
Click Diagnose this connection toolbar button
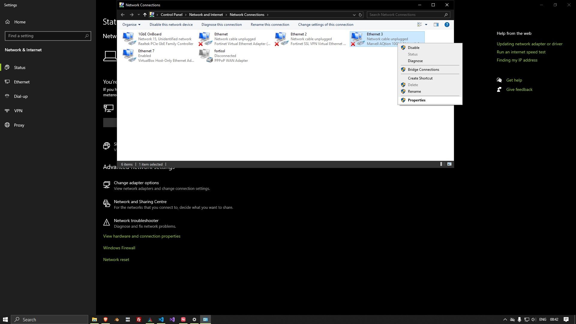point(221,25)
